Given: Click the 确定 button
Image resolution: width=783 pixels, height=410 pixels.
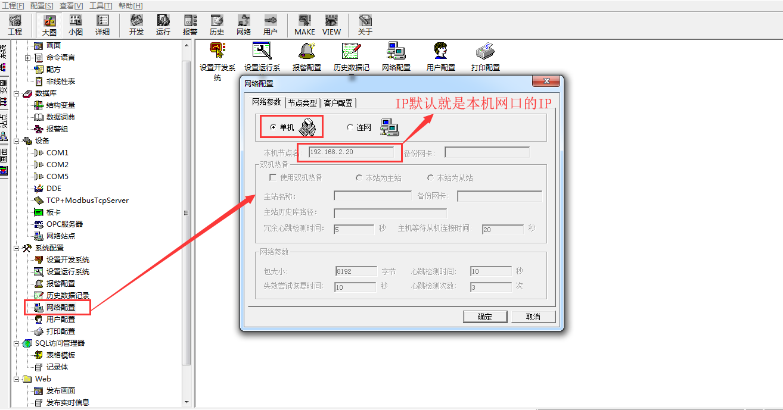Looking at the screenshot, I should coord(484,317).
